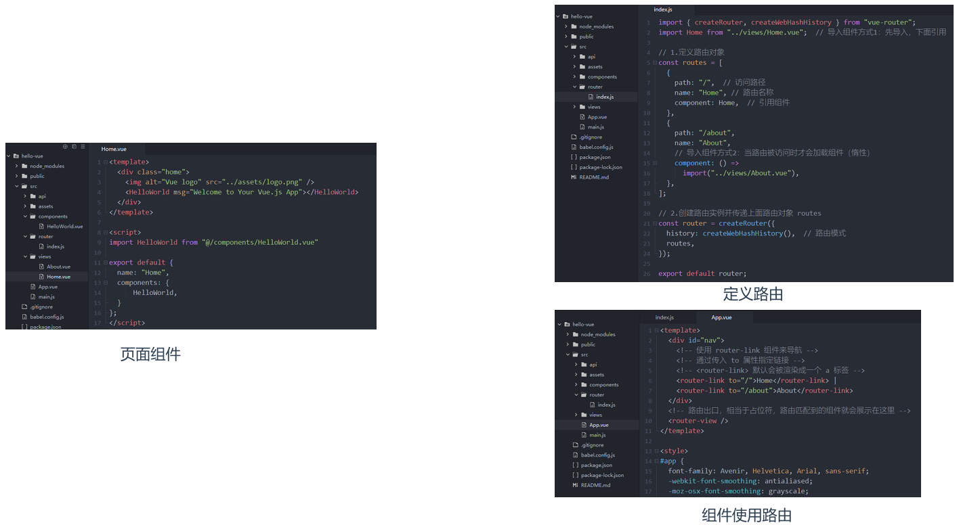This screenshot has height=525, width=959.
Task: Select Home.vue file in the views folder
Action: tap(58, 277)
